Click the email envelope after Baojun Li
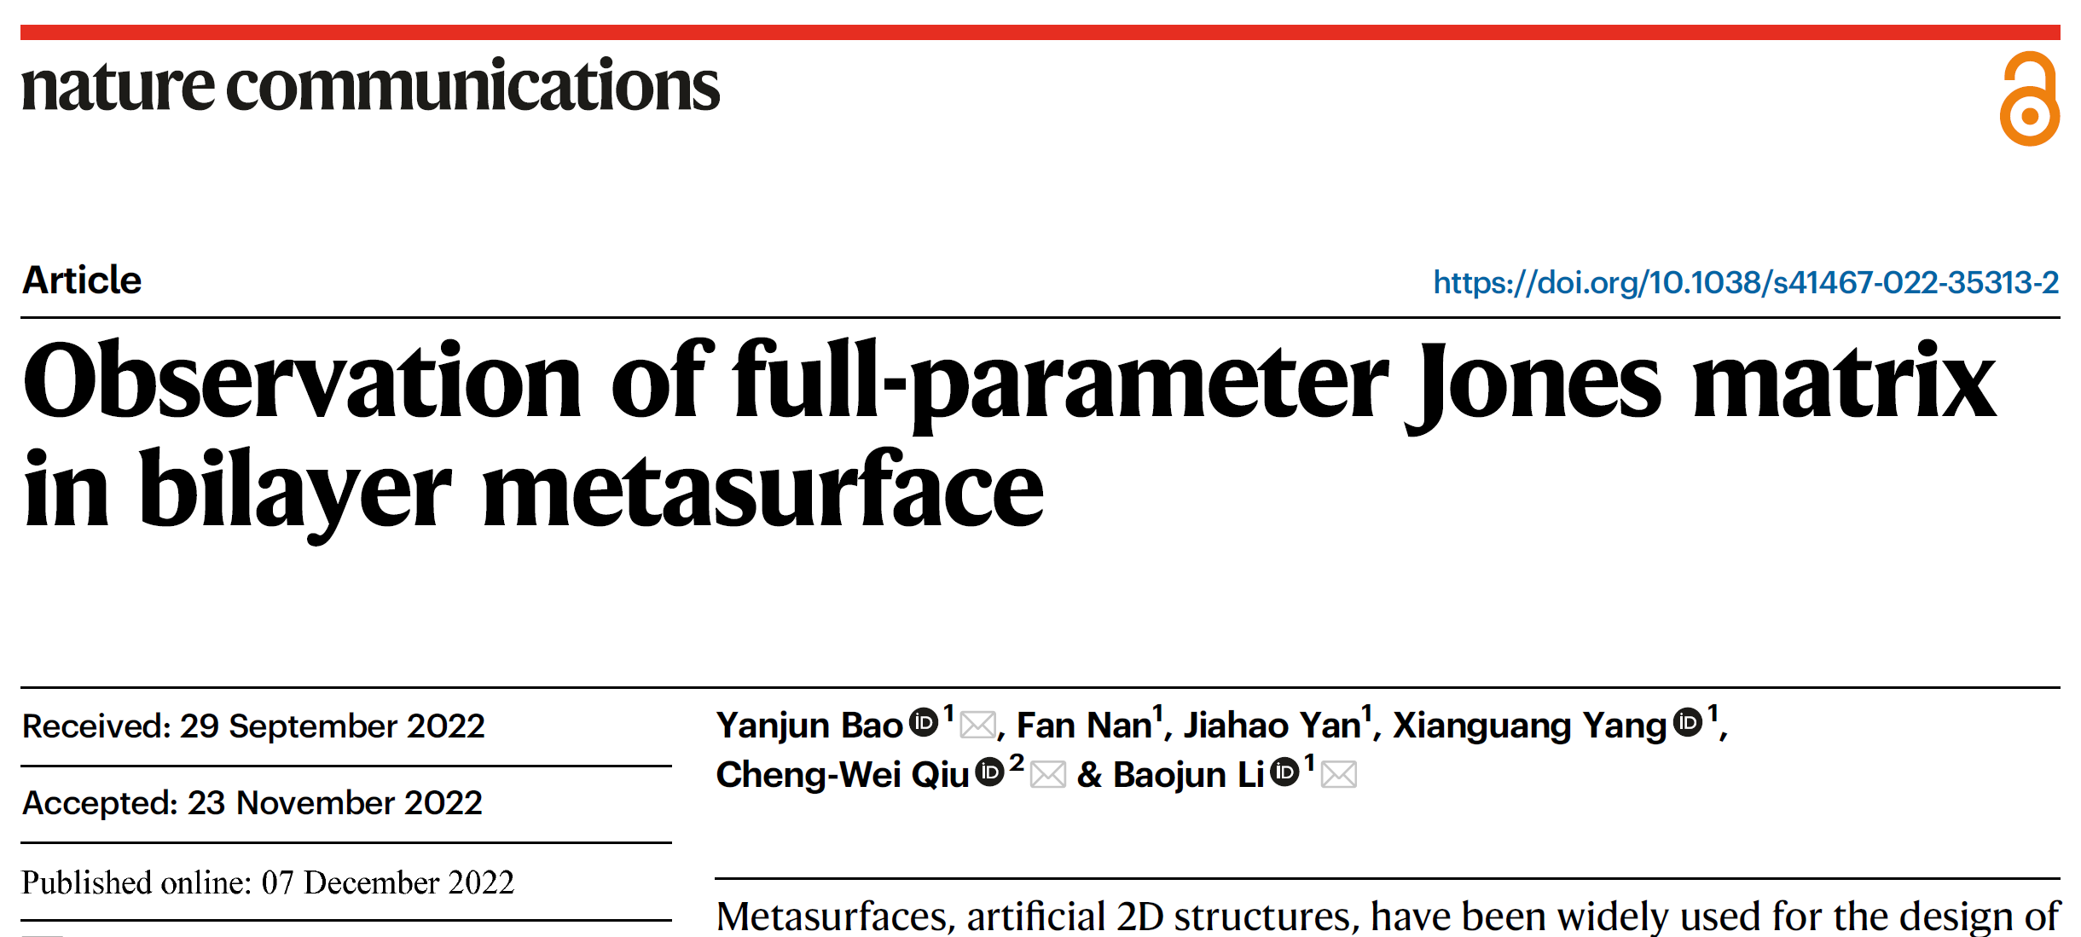The height and width of the screenshot is (937, 2081). point(1339,775)
